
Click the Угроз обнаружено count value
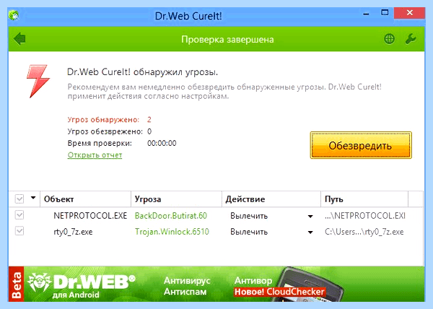coord(149,120)
